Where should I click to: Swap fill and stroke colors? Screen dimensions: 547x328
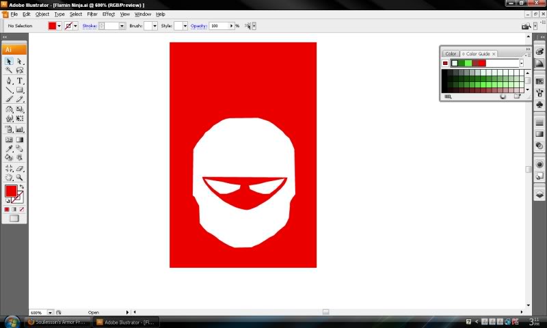[22, 187]
